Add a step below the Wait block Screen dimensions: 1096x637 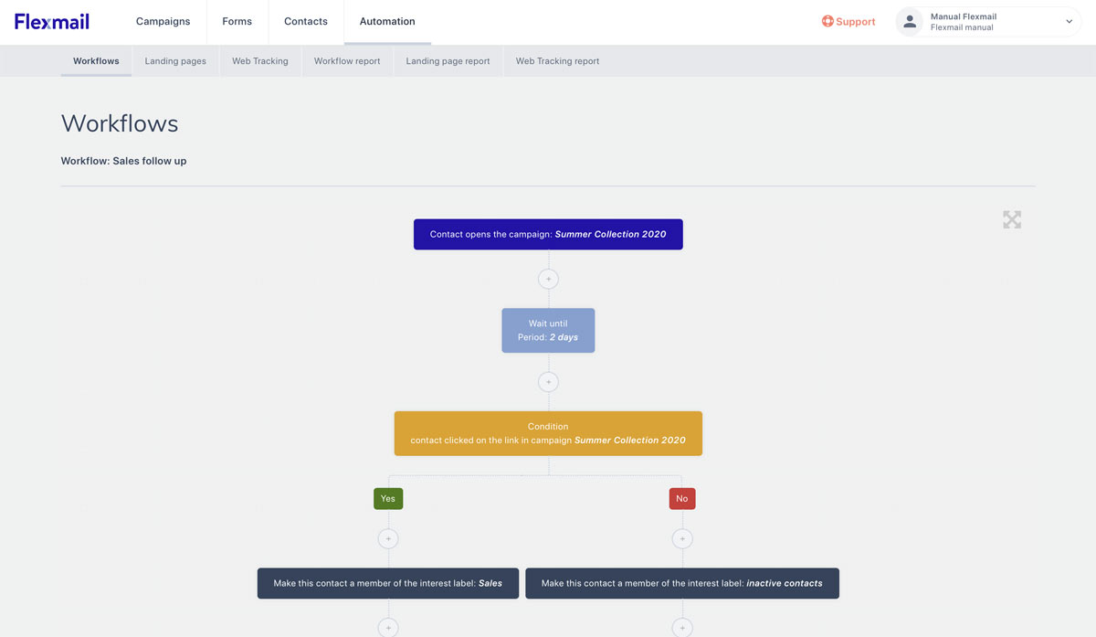click(x=548, y=382)
